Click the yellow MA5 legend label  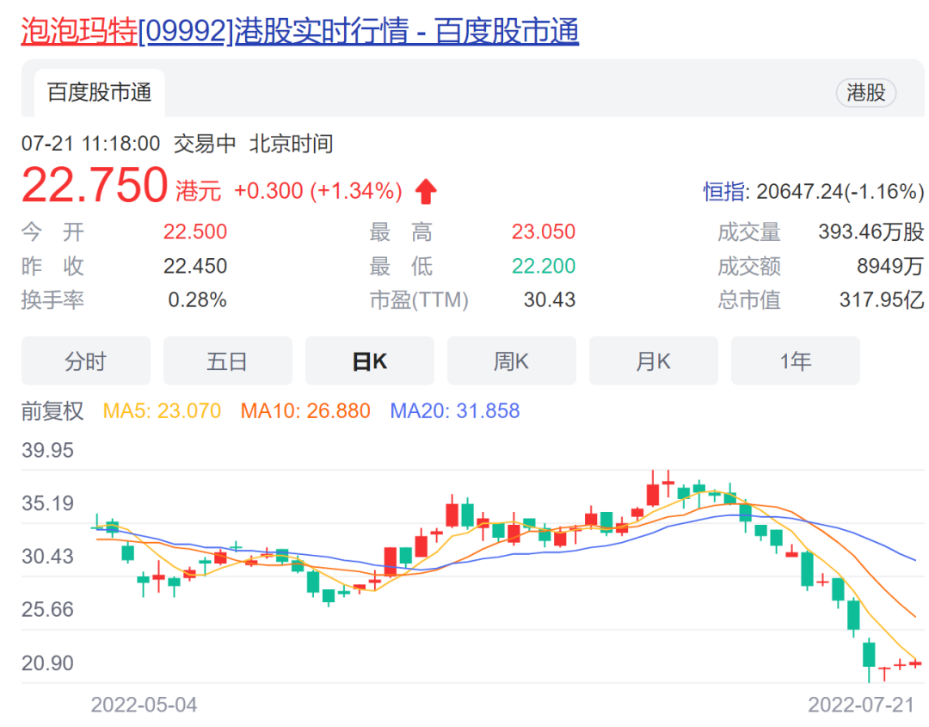163,411
